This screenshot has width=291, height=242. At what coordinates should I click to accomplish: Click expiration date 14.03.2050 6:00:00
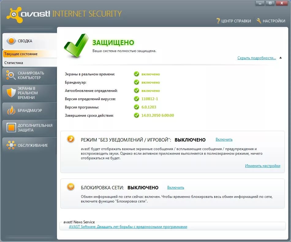157,115
